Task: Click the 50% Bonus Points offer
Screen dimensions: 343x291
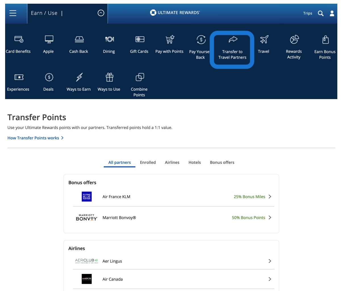Action: 248,218
